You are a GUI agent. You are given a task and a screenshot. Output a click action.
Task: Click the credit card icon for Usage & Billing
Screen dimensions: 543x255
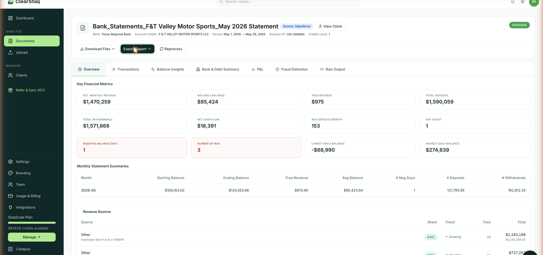pyautogui.click(x=11, y=196)
